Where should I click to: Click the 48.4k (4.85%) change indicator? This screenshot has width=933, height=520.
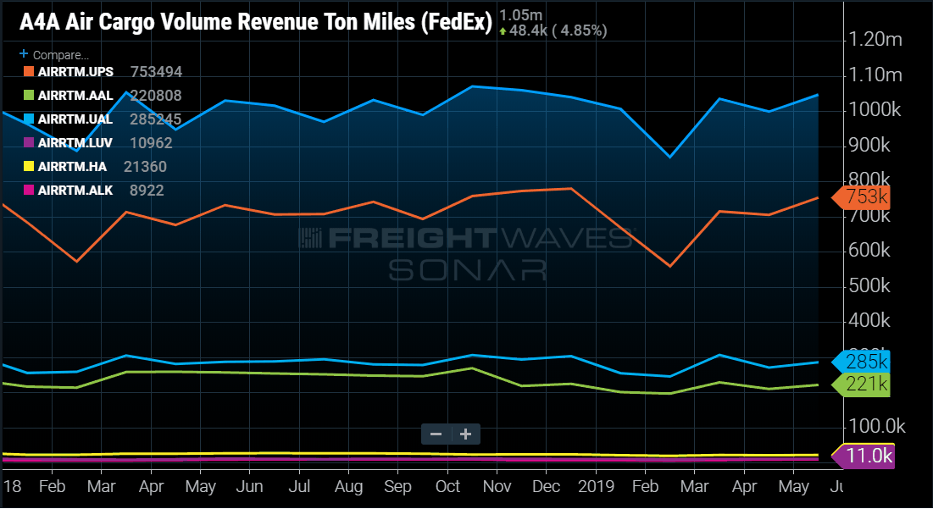coord(553,30)
